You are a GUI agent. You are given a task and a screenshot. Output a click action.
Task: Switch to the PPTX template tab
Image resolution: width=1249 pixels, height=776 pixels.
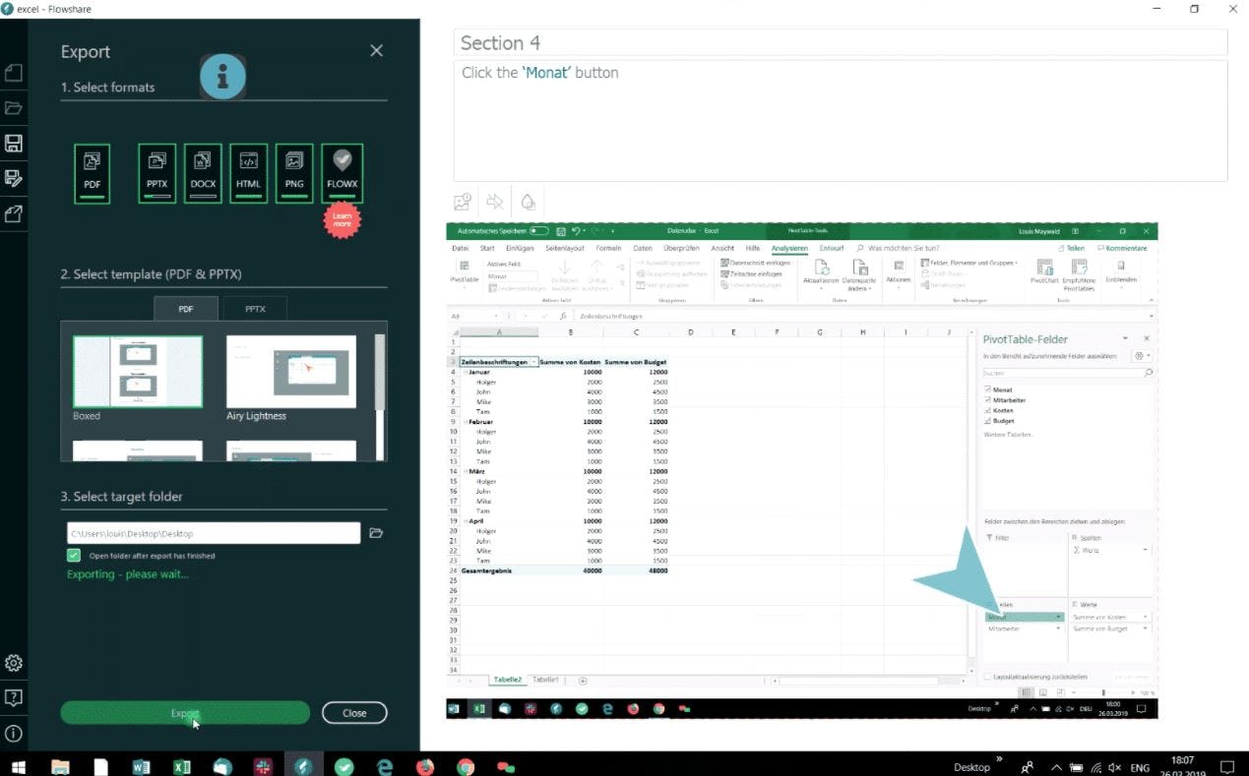[255, 309]
